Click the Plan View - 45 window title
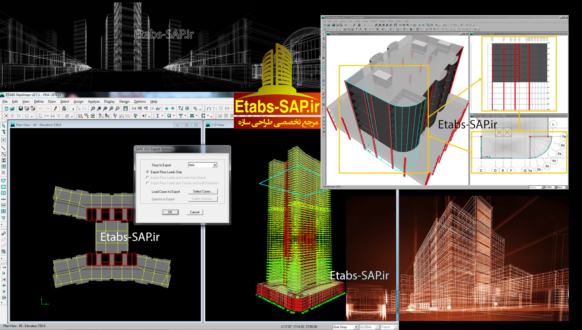582x330 pixels. (x=39, y=125)
